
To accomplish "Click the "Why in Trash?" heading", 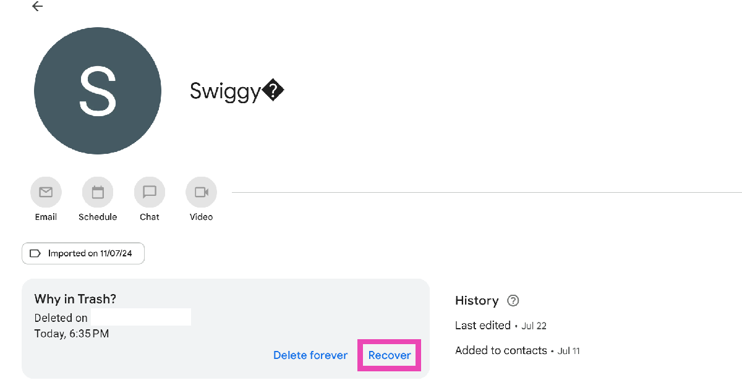I will [75, 299].
